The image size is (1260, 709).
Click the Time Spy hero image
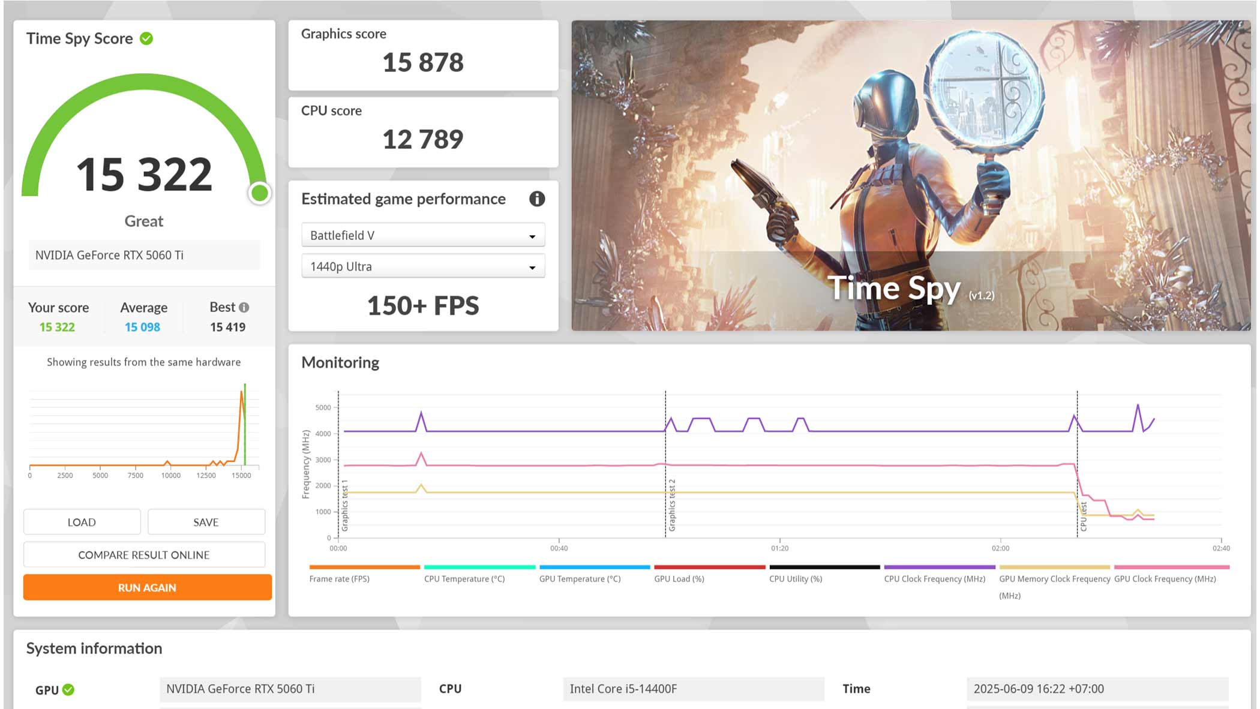pyautogui.click(x=911, y=175)
